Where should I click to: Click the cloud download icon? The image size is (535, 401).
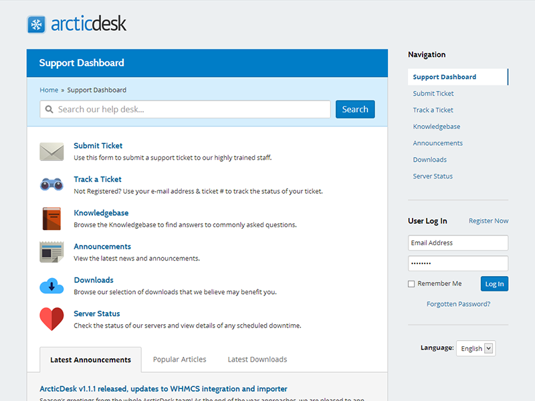[x=51, y=286]
